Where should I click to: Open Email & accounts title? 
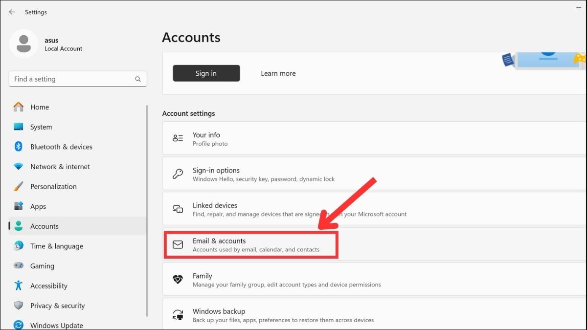coord(219,241)
